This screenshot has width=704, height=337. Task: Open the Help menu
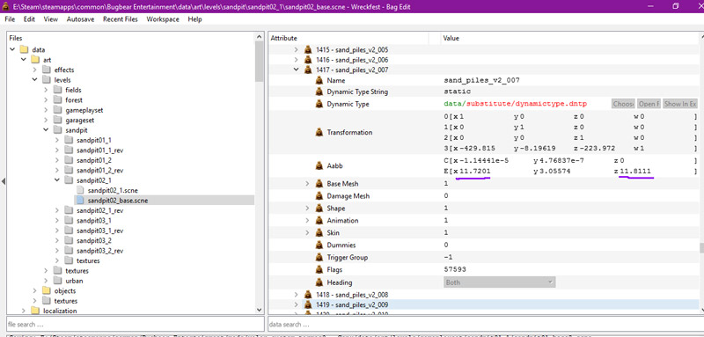point(194,19)
